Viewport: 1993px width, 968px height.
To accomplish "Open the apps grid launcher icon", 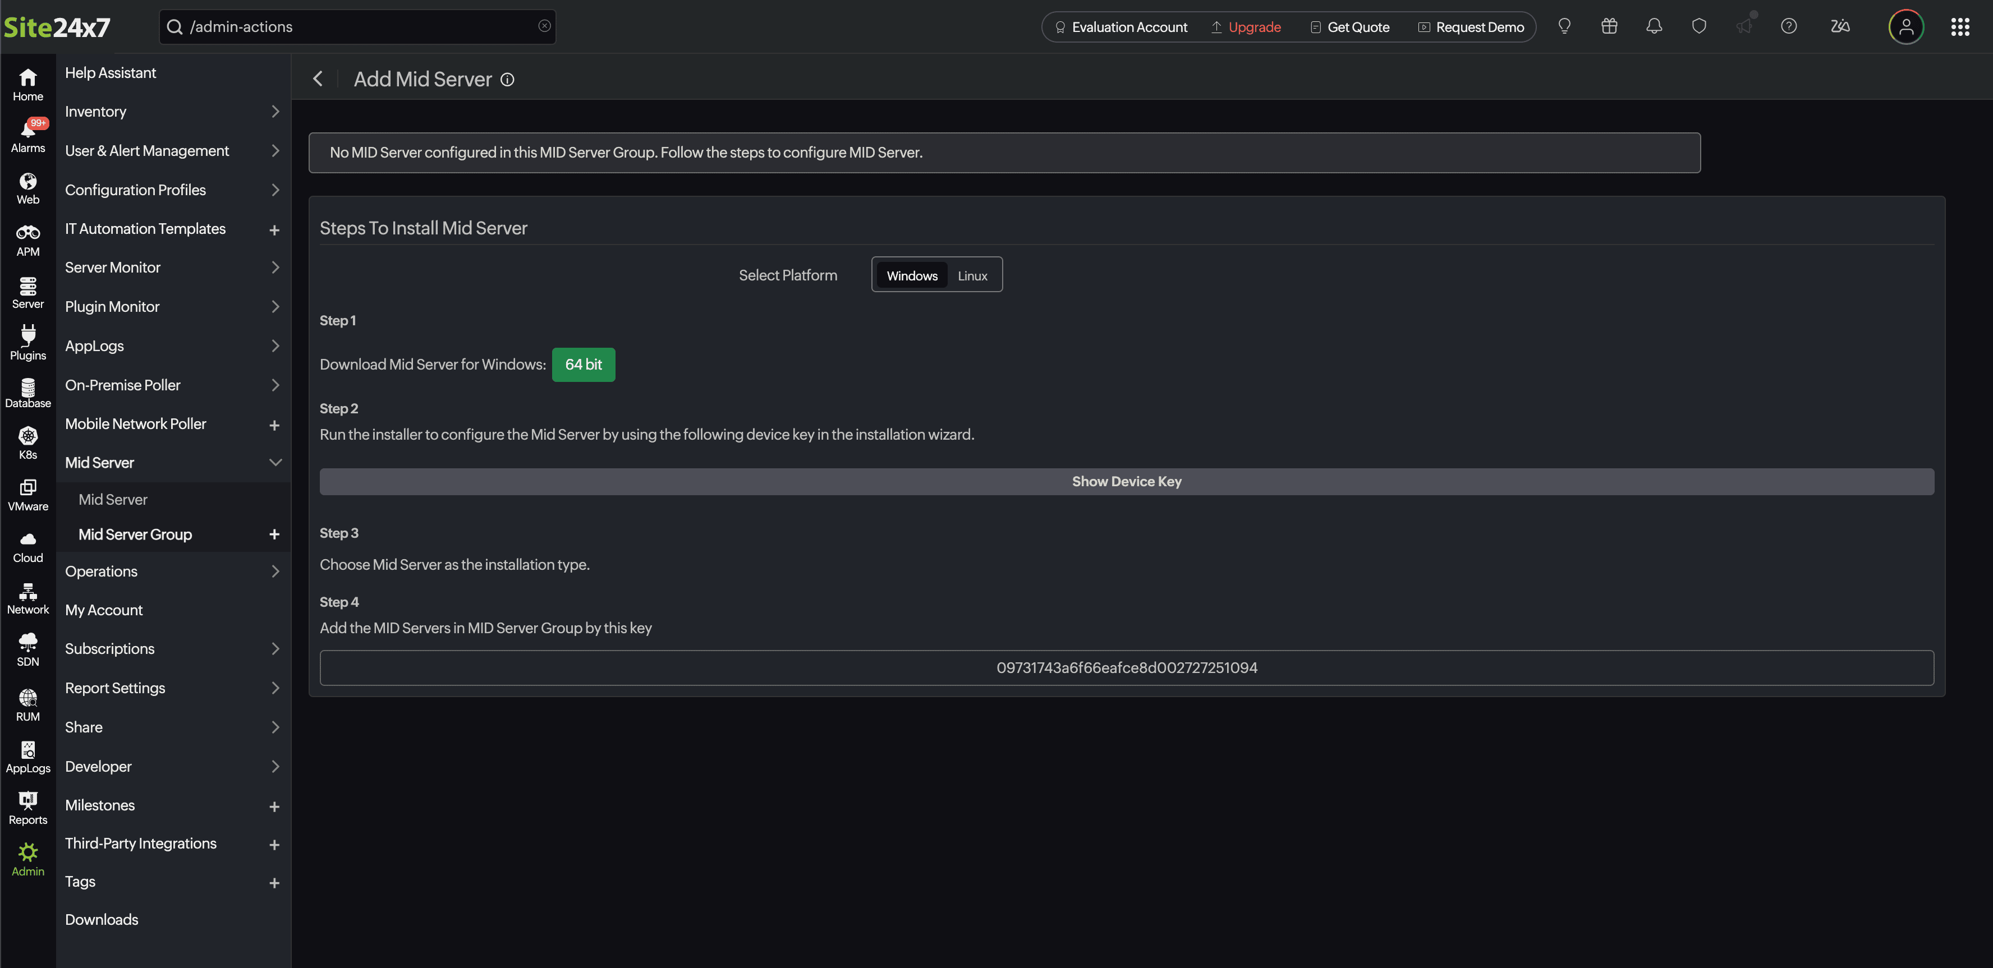I will click(x=1960, y=27).
